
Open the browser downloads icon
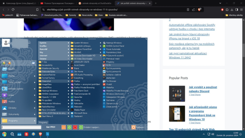click(232, 10)
